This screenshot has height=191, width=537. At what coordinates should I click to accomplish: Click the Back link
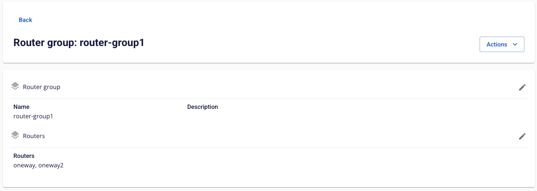tap(25, 20)
